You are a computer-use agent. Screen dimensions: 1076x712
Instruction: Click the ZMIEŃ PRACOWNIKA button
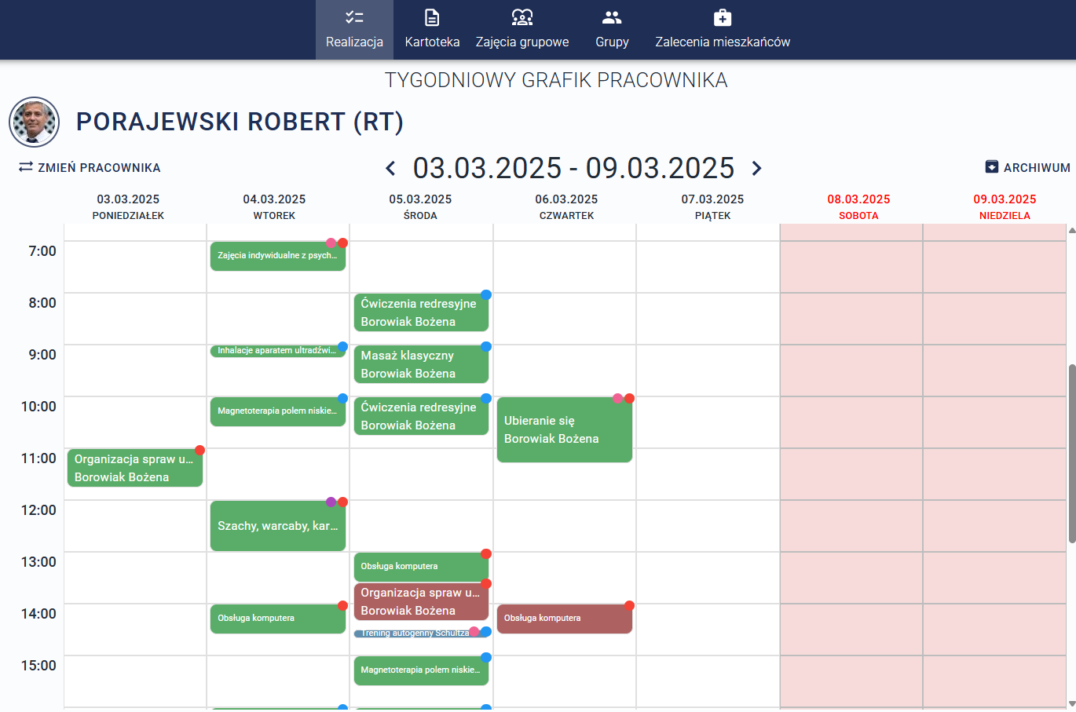coord(99,168)
